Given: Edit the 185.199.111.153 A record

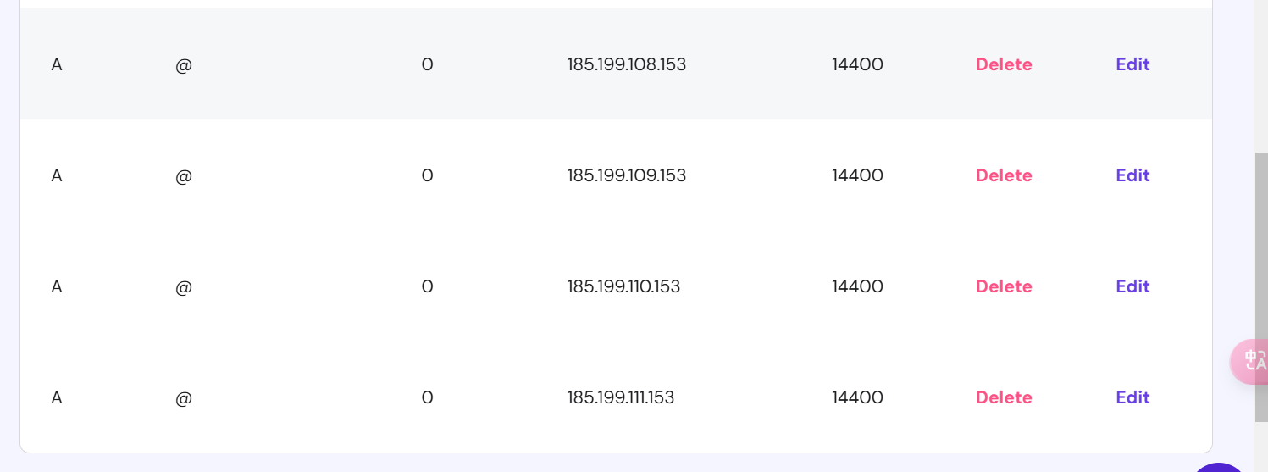Looking at the screenshot, I should tap(1132, 397).
